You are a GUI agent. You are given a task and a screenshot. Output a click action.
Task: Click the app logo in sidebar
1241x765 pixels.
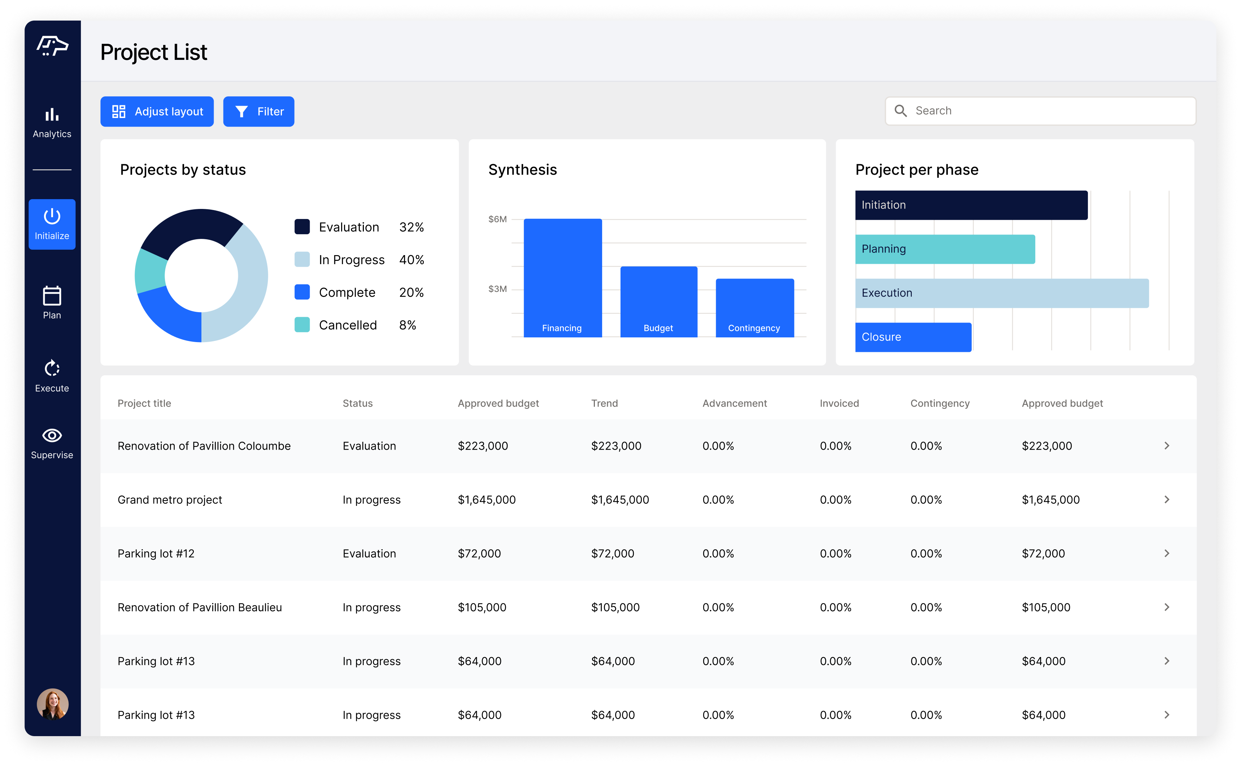point(52,46)
